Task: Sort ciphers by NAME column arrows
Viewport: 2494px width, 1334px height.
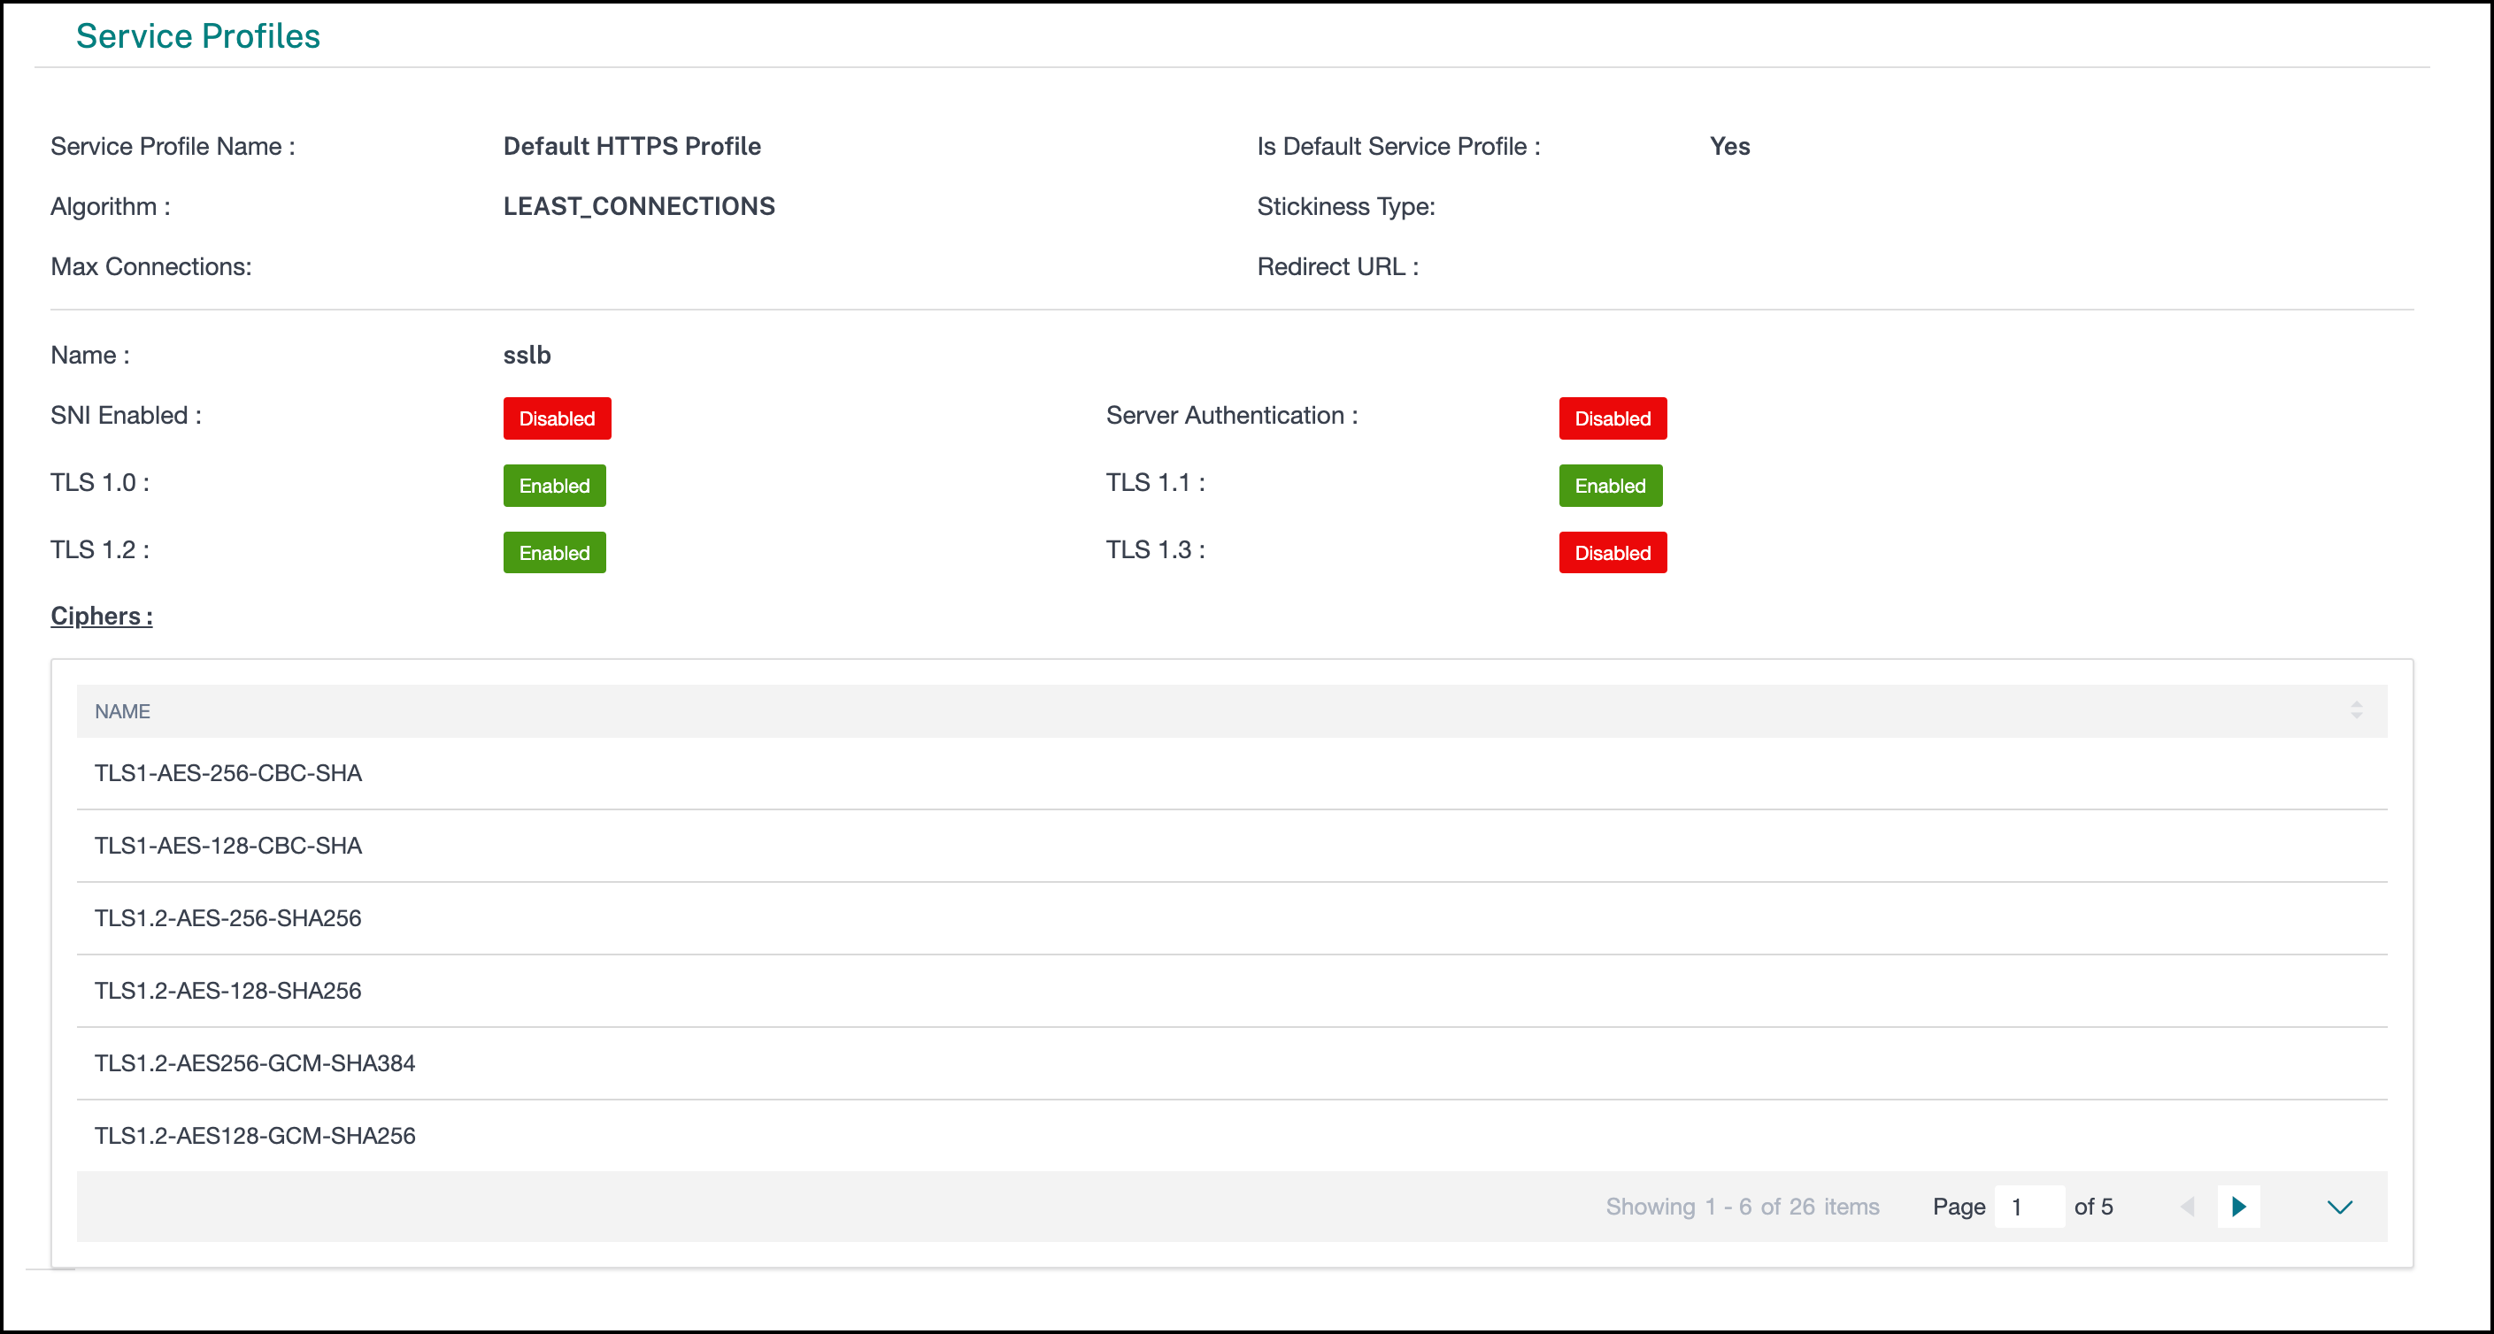Action: click(2356, 710)
